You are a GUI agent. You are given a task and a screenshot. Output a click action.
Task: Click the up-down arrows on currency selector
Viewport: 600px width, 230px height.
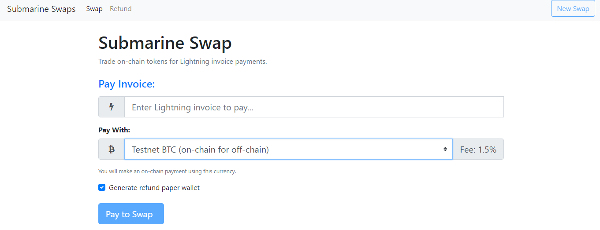point(445,150)
